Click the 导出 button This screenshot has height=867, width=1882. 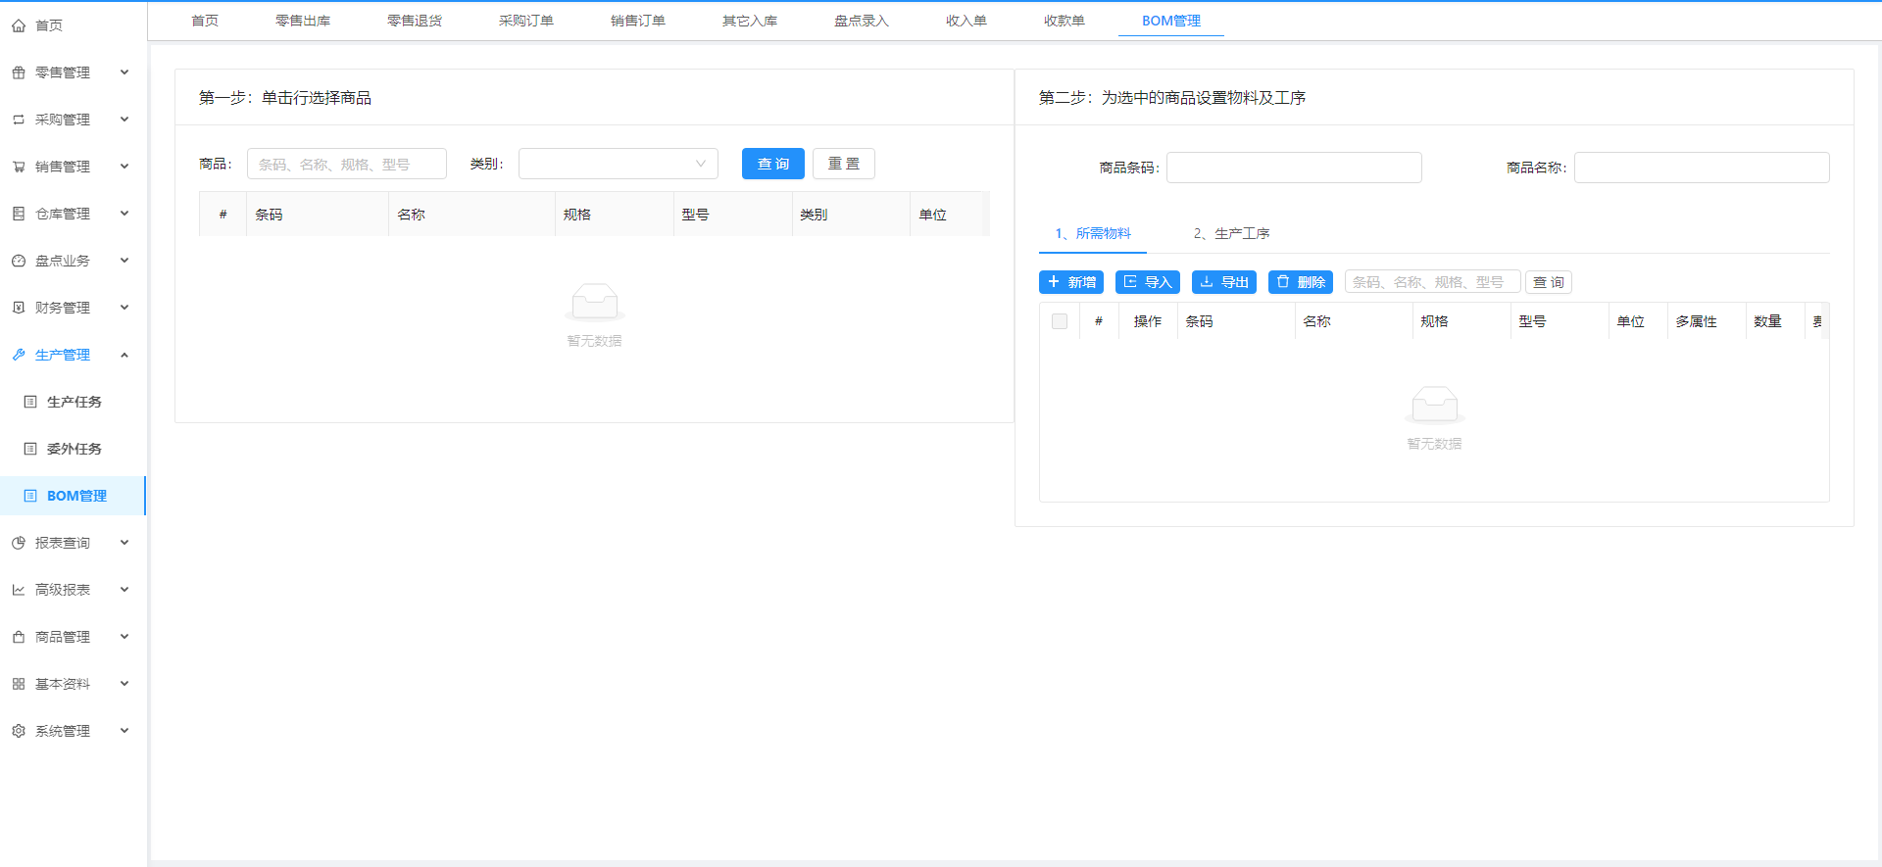click(x=1224, y=282)
